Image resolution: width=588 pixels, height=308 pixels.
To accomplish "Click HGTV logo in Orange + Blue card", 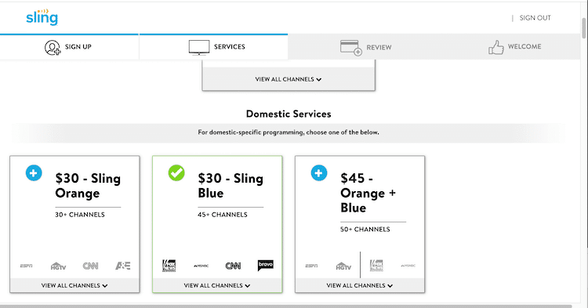I will [343, 266].
